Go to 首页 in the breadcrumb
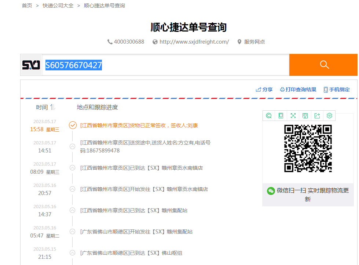Viewport: 359px width, 265px height. coord(27,5)
